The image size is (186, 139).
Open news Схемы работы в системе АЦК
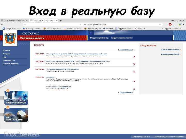pyautogui.click(x=77, y=54)
